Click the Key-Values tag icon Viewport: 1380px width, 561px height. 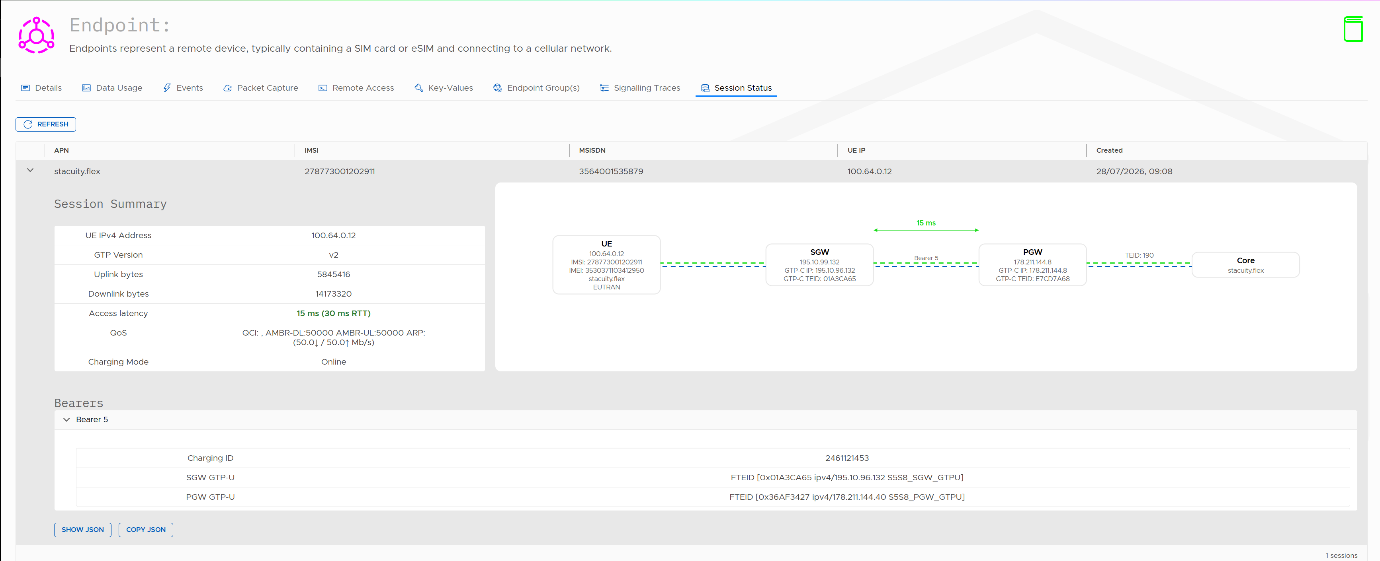[419, 88]
